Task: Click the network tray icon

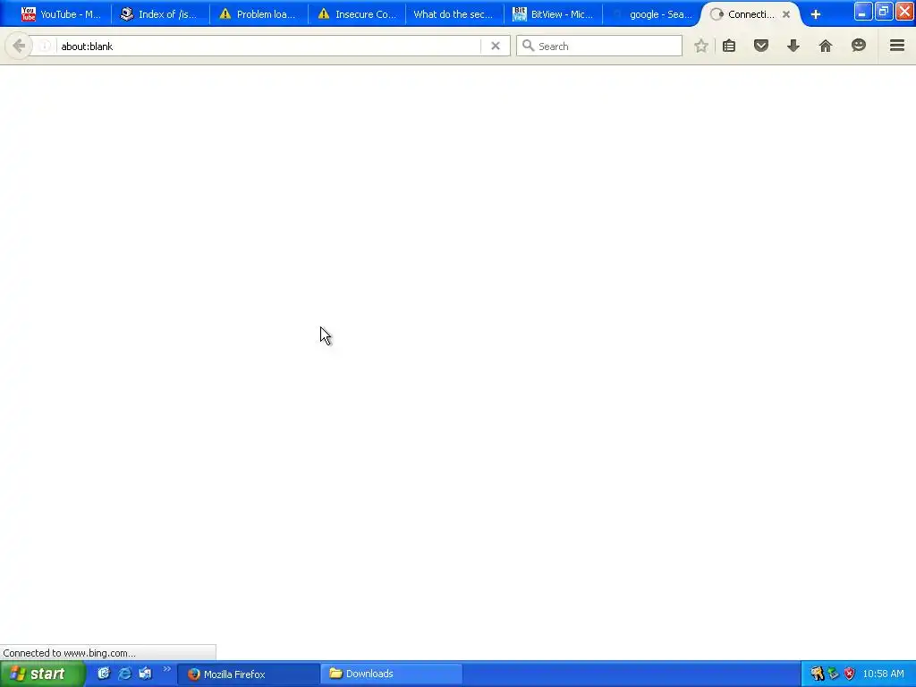Action: tap(833, 674)
